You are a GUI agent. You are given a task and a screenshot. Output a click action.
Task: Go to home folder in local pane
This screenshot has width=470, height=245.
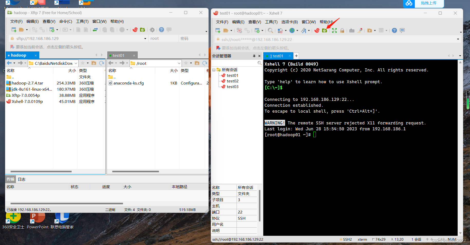coord(94,63)
